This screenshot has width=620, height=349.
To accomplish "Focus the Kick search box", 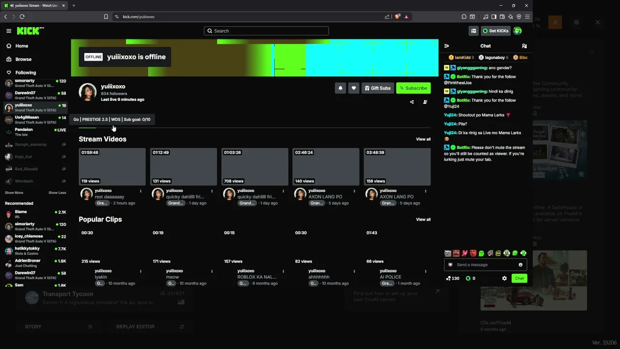I will [x=266, y=31].
